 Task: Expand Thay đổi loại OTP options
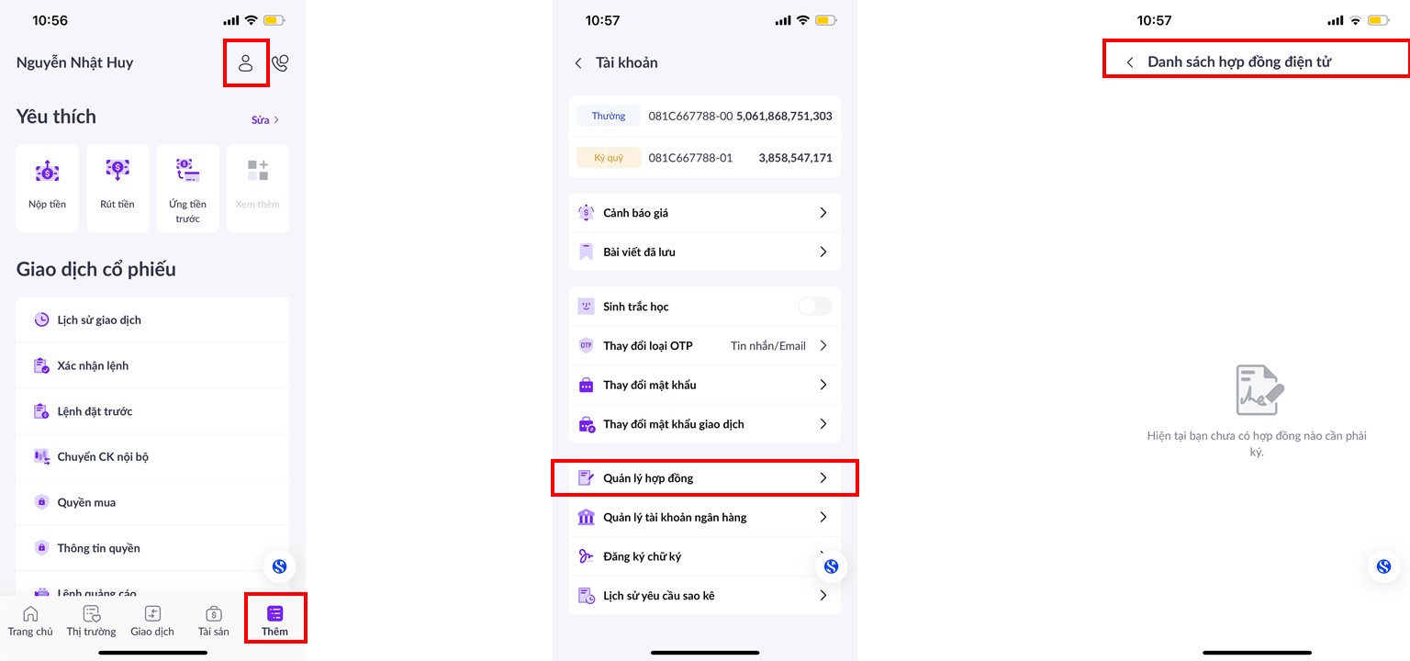pos(822,346)
